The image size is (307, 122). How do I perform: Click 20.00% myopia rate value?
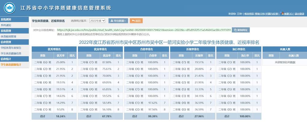click(199, 69)
